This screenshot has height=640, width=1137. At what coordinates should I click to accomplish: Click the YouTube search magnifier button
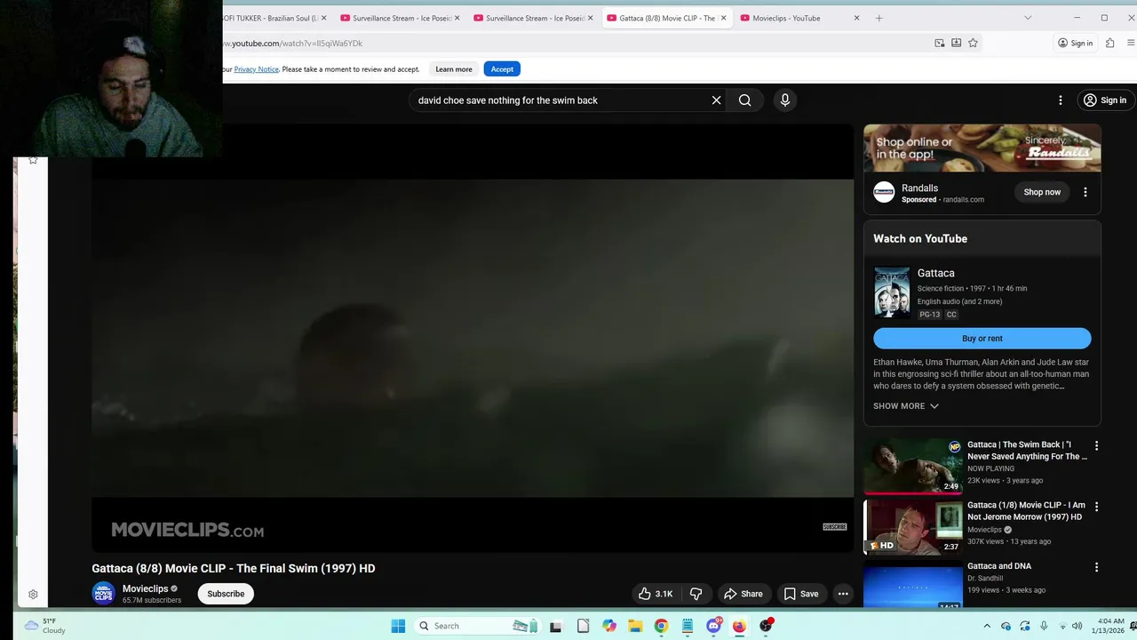[x=745, y=100]
